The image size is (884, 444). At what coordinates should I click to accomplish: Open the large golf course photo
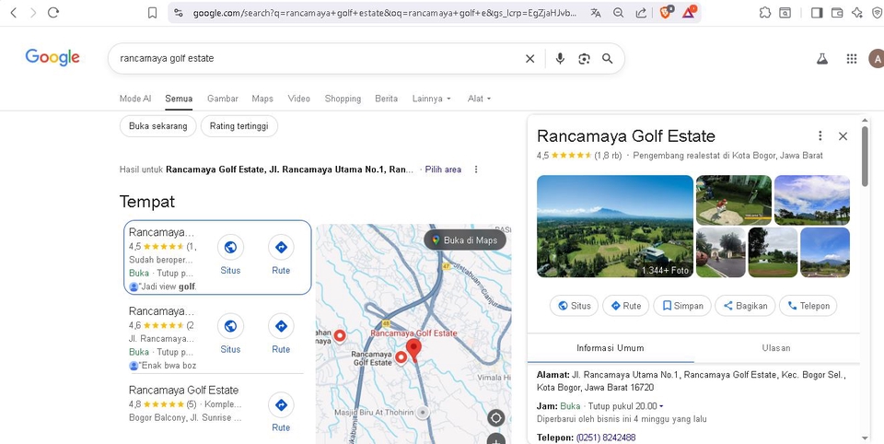(x=614, y=227)
